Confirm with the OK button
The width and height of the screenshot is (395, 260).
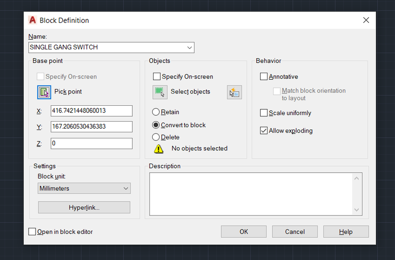(x=243, y=231)
